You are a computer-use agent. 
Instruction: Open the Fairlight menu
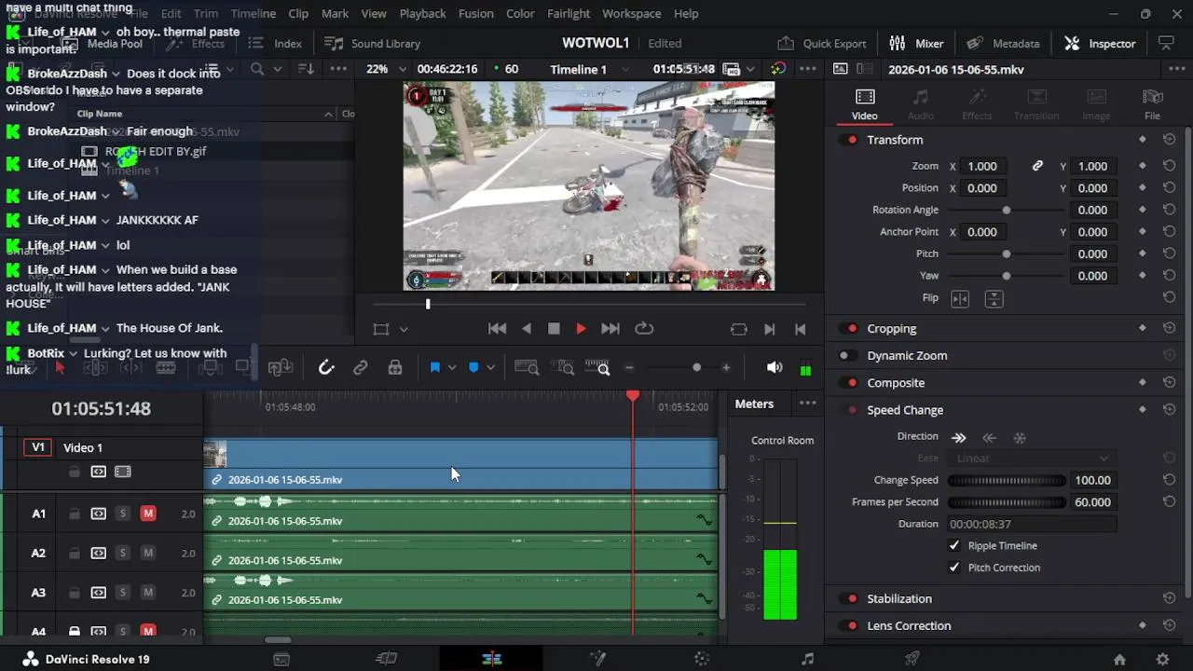569,14
